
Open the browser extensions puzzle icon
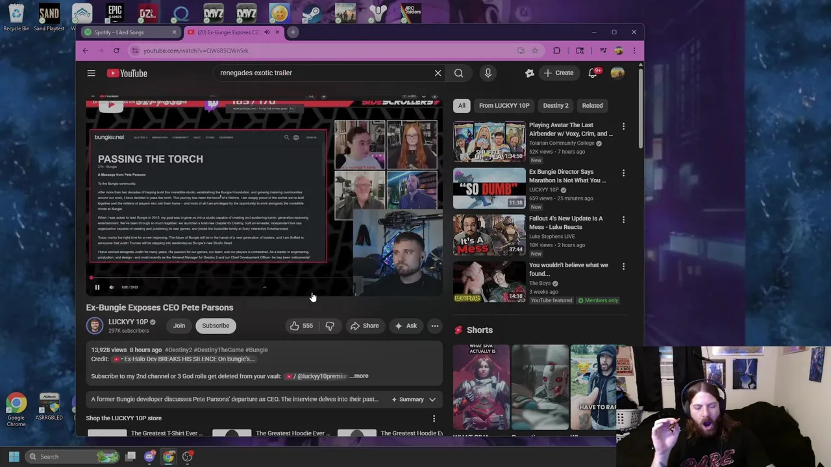pyautogui.click(x=556, y=51)
